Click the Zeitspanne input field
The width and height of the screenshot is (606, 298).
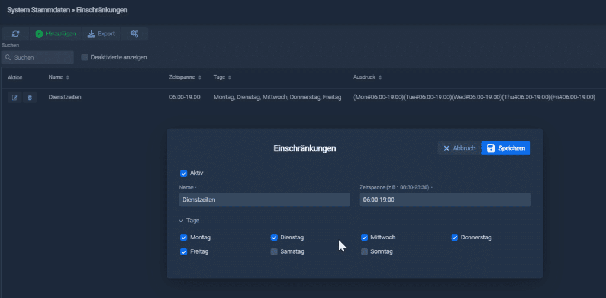click(x=445, y=200)
